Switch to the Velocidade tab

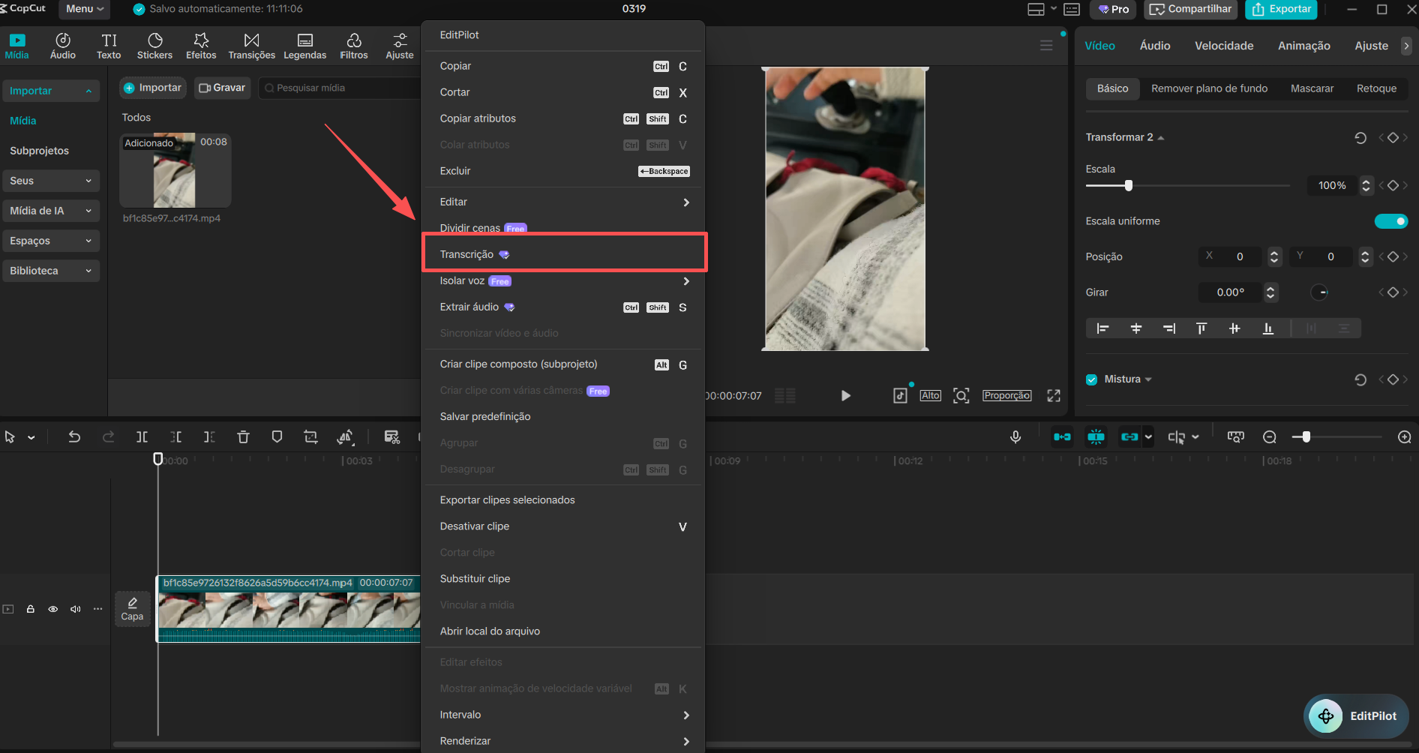pyautogui.click(x=1224, y=46)
